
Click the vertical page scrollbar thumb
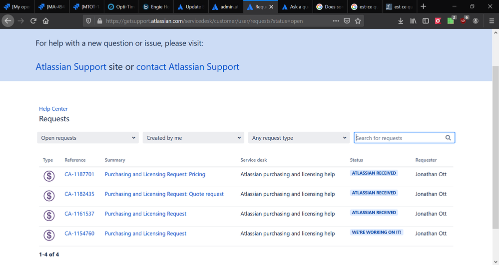496,147
